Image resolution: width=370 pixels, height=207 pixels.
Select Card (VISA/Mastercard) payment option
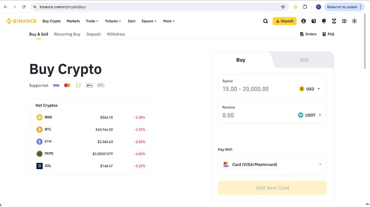[272, 165]
